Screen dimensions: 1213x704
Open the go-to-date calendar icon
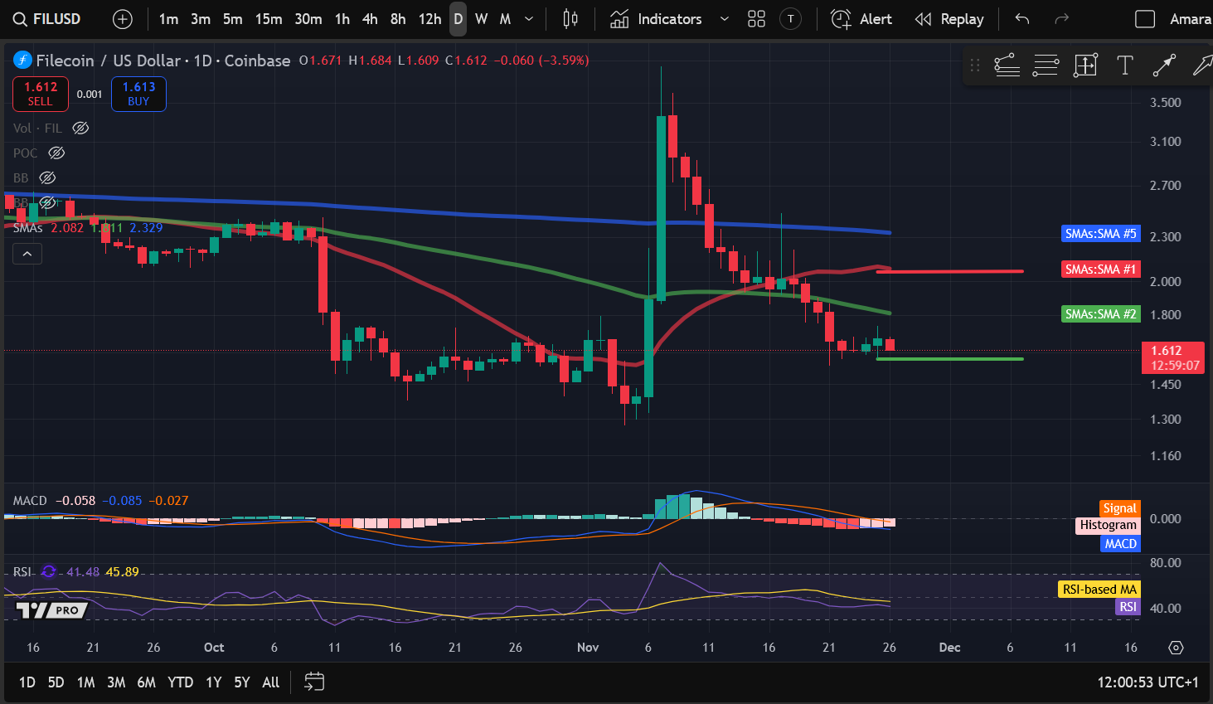click(314, 682)
